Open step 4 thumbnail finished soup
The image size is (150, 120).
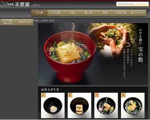133,105
